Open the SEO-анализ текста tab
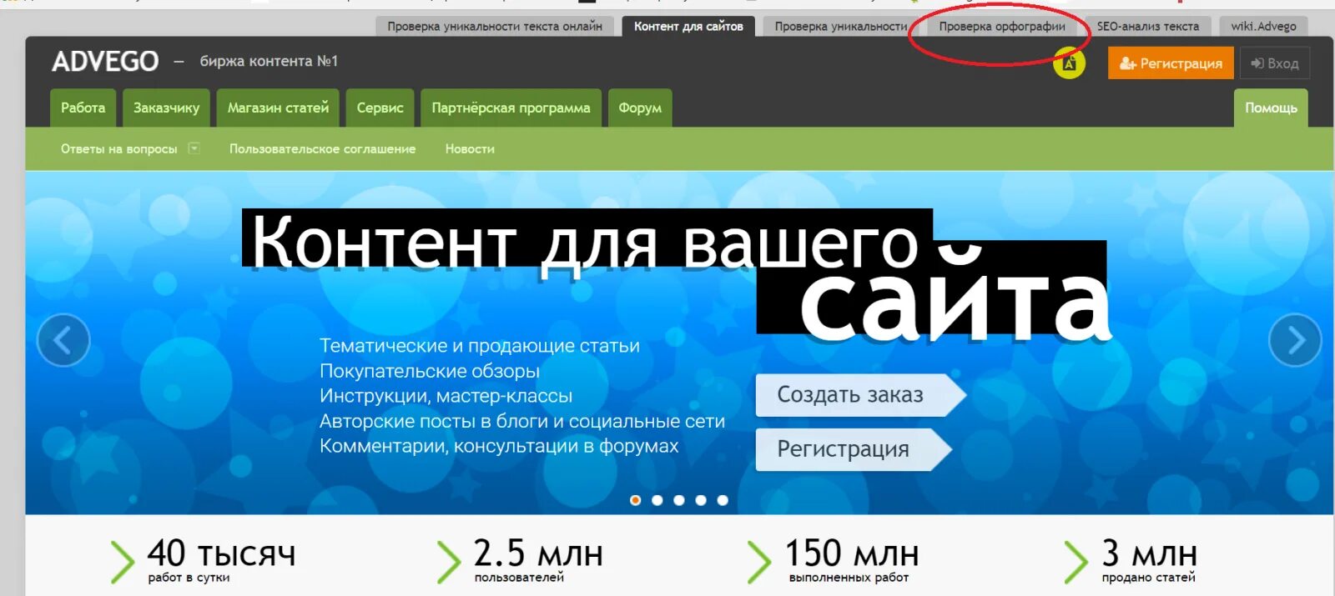Image resolution: width=1335 pixels, height=596 pixels. coord(1148,27)
